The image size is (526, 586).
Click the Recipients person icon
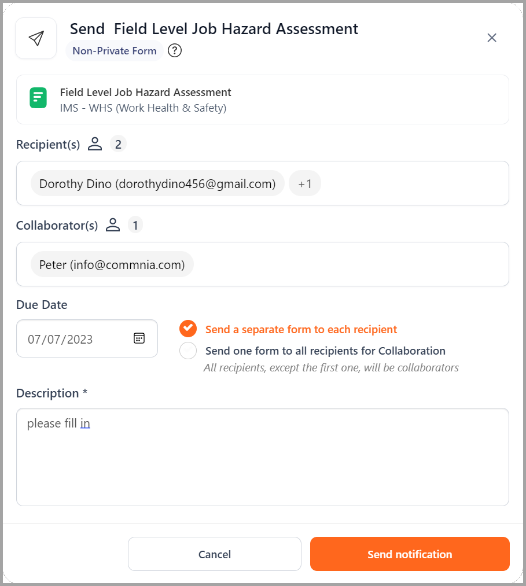[95, 144]
